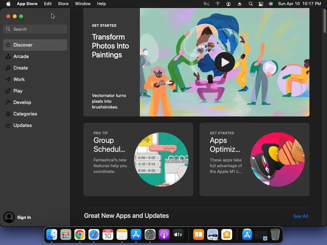
Task: Open the App Store menu
Action: pyautogui.click(x=27, y=4)
